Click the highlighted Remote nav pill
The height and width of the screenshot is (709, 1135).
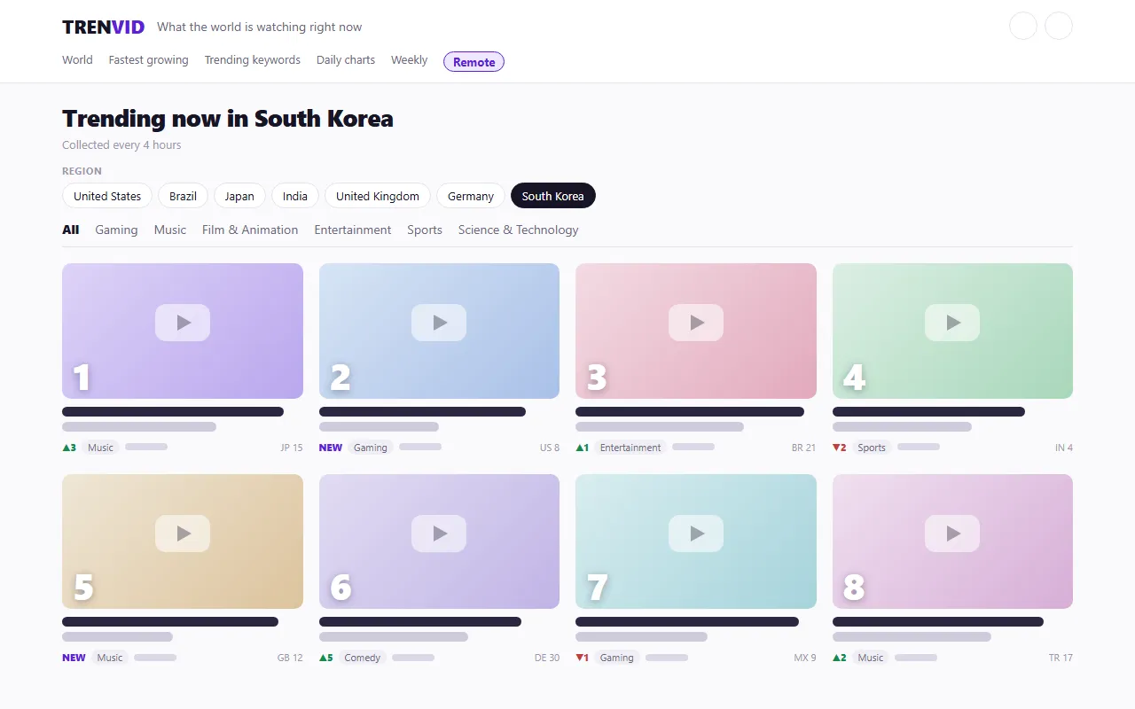[x=474, y=62]
